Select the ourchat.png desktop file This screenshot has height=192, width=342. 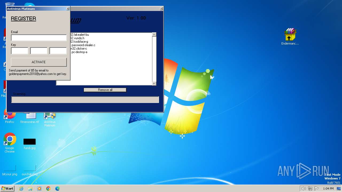[30, 171]
